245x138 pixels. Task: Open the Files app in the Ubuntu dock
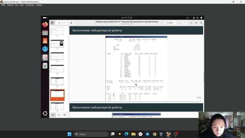[45, 33]
